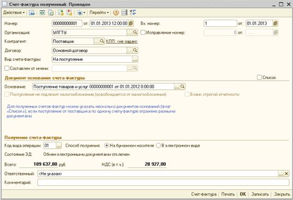Open the Вид счета-фактуры ellipsis button
The height and width of the screenshot is (200, 293).
(x=135, y=59)
